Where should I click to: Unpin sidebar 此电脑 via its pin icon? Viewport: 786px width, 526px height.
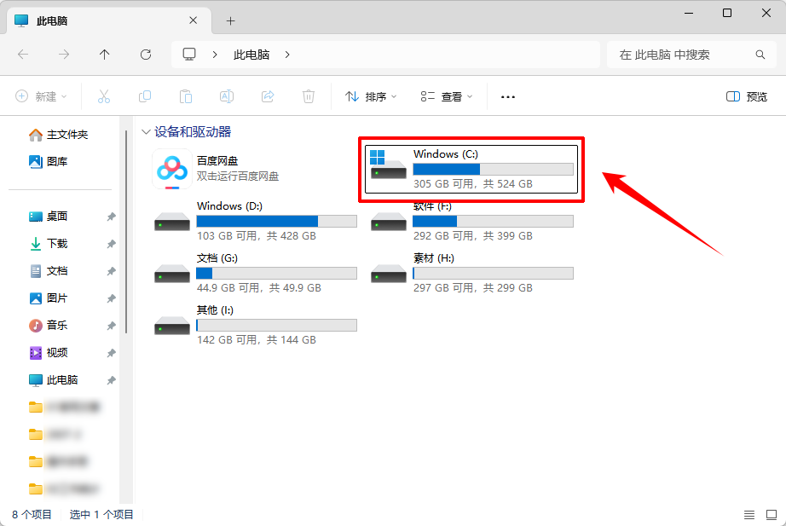coord(112,380)
